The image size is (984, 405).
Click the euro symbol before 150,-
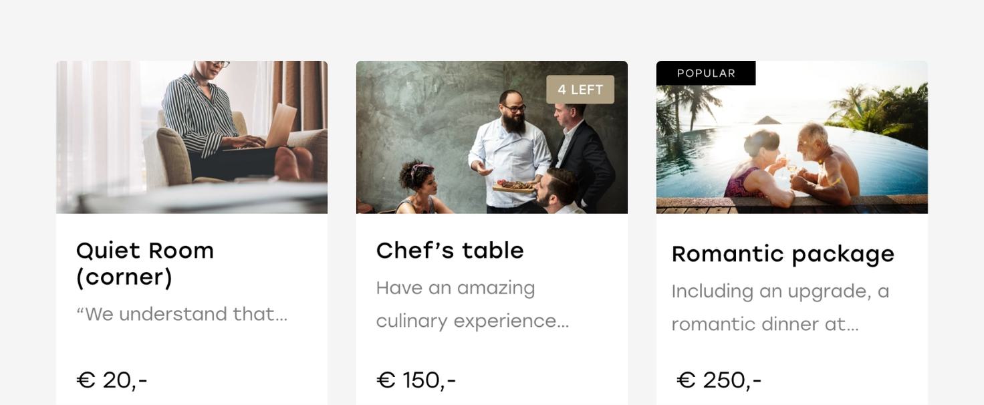point(386,380)
